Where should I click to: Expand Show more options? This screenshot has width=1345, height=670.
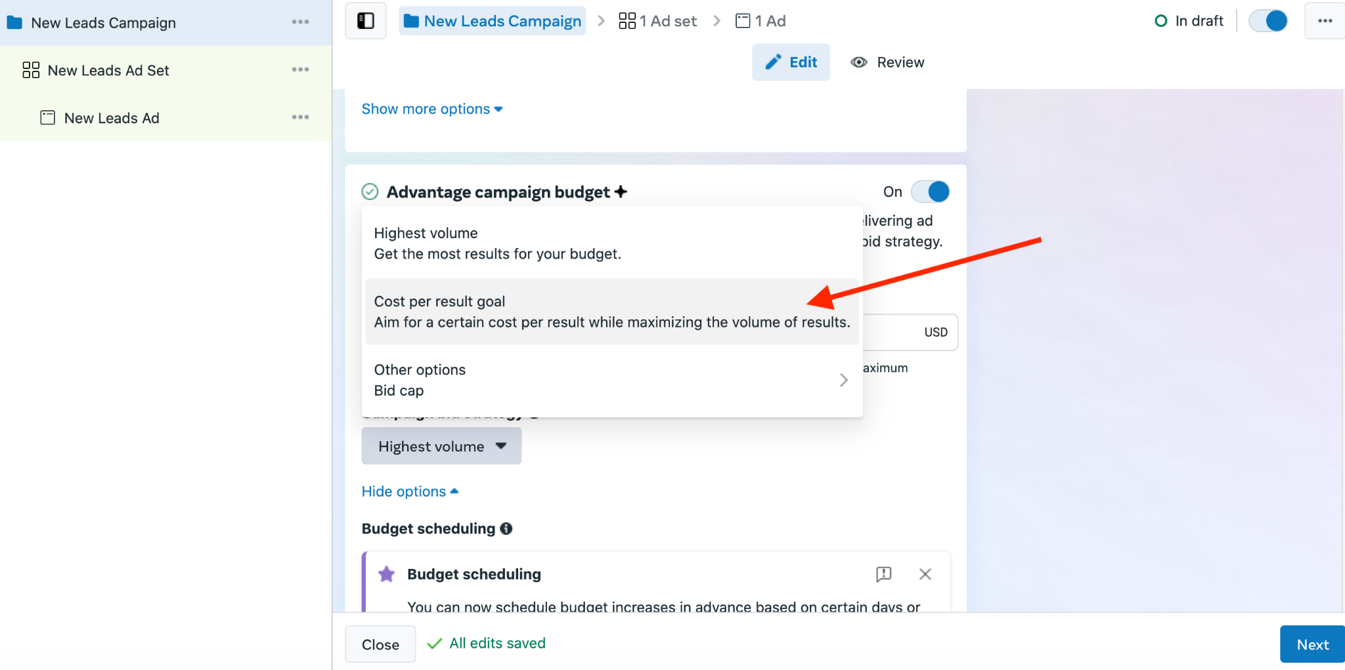[432, 109]
